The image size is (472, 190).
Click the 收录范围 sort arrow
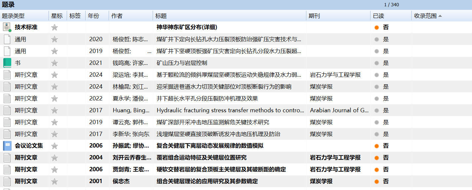(440, 16)
